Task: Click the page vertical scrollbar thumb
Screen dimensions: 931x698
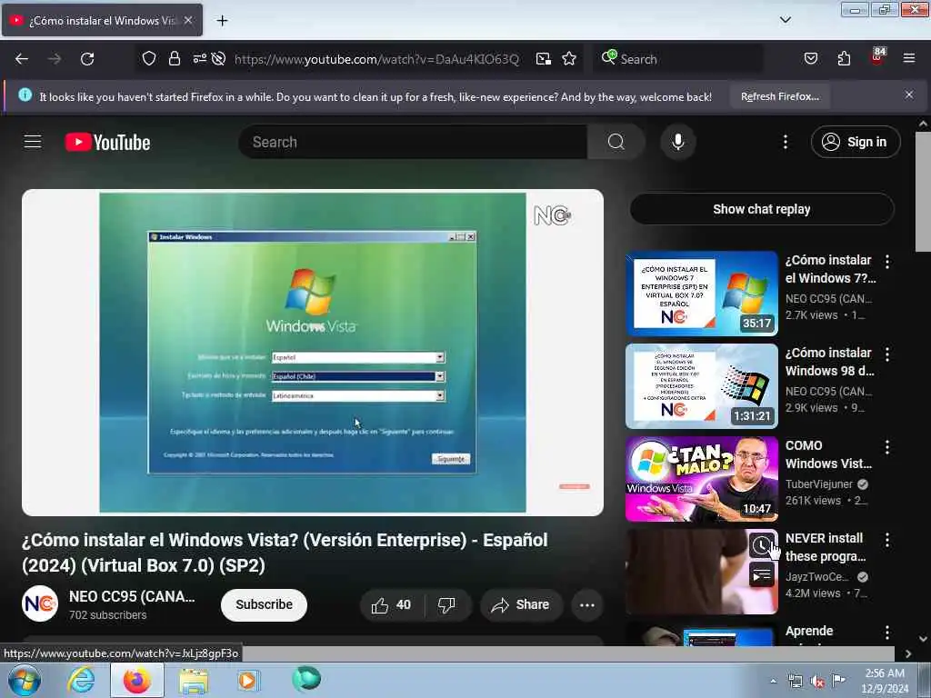Action: [x=923, y=191]
